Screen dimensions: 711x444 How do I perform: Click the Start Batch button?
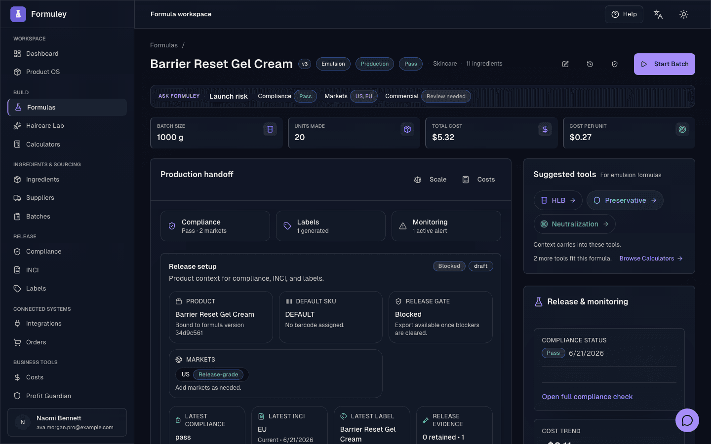click(665, 64)
